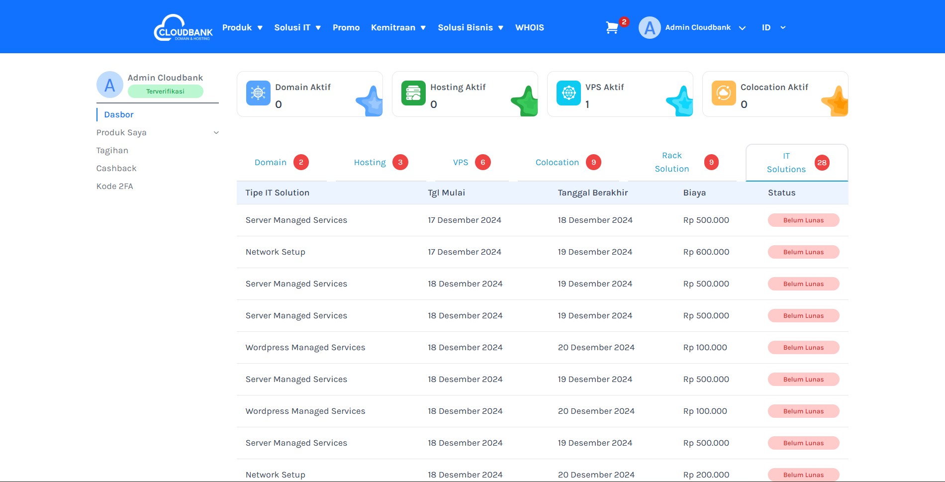The image size is (945, 482).
Task: Open the shopping cart icon
Action: pyautogui.click(x=612, y=28)
